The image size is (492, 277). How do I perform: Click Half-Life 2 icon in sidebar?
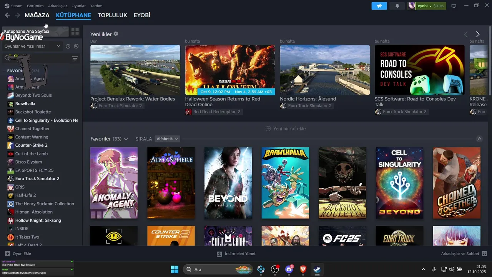pos(11,195)
